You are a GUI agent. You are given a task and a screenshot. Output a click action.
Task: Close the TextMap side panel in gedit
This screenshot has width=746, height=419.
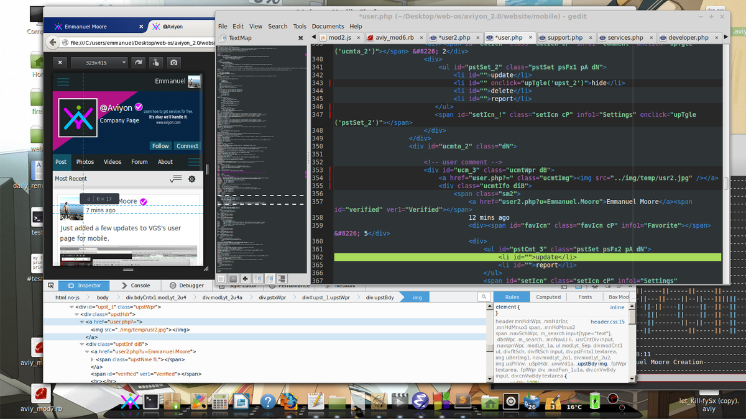(301, 38)
